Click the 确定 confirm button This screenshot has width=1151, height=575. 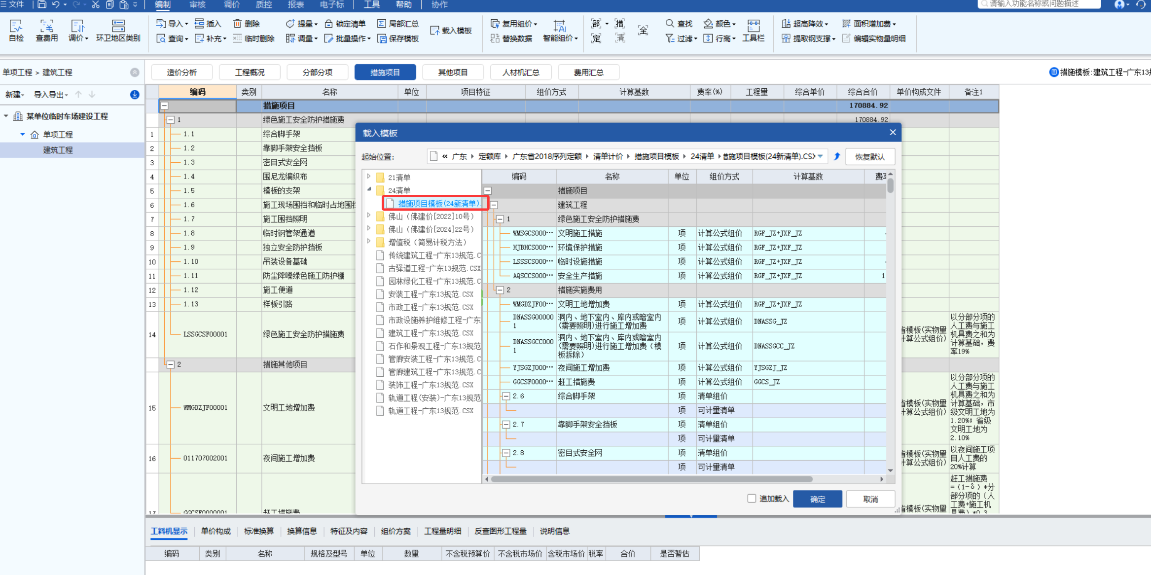(x=817, y=499)
